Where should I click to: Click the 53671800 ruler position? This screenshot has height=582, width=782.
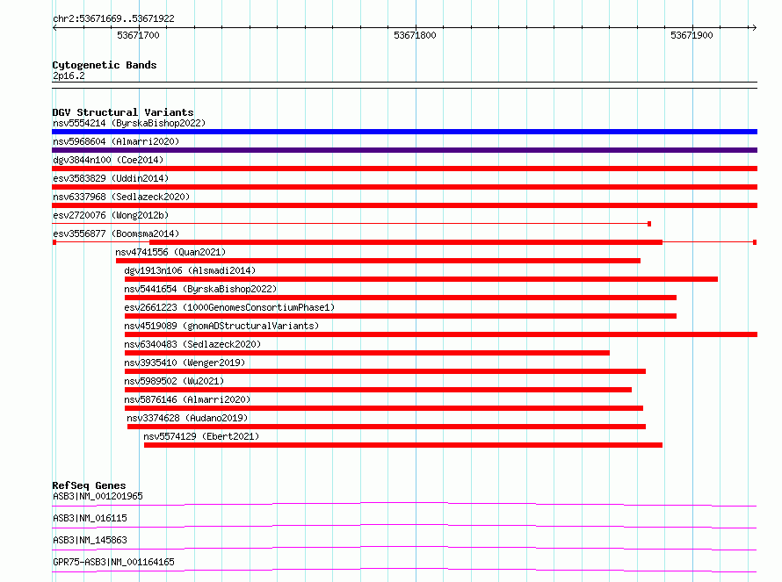pos(415,35)
